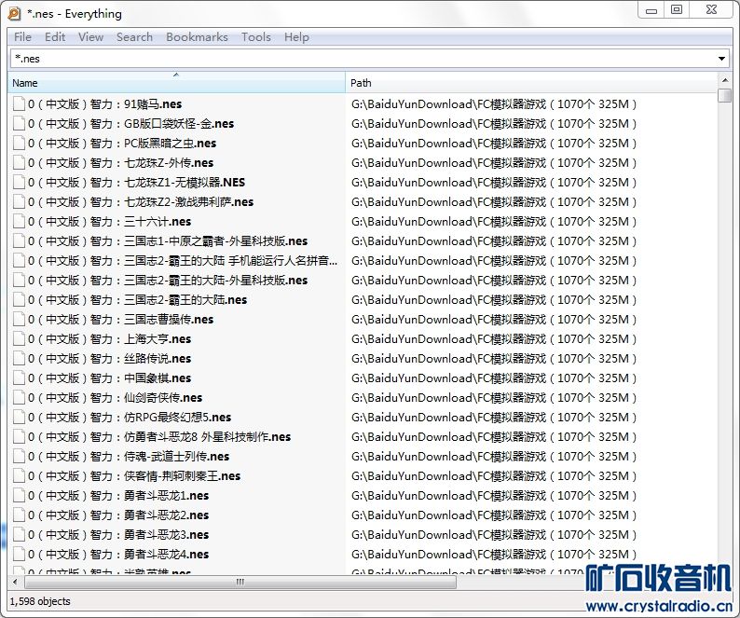Select file name 上海大亨.nes

coord(109,339)
